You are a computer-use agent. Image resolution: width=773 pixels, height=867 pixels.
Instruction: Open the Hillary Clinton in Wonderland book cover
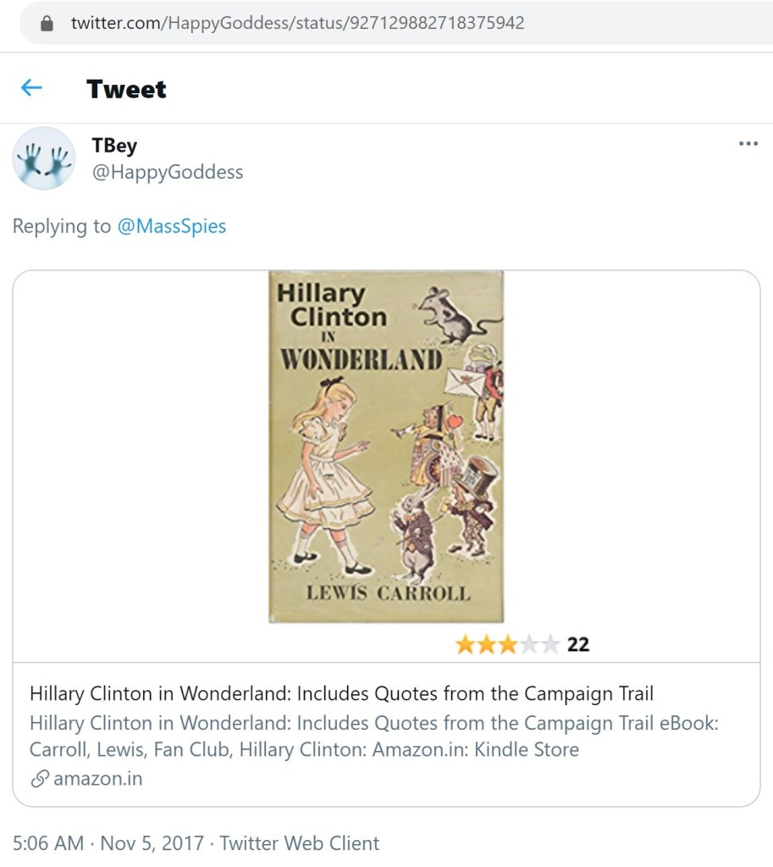pos(386,447)
